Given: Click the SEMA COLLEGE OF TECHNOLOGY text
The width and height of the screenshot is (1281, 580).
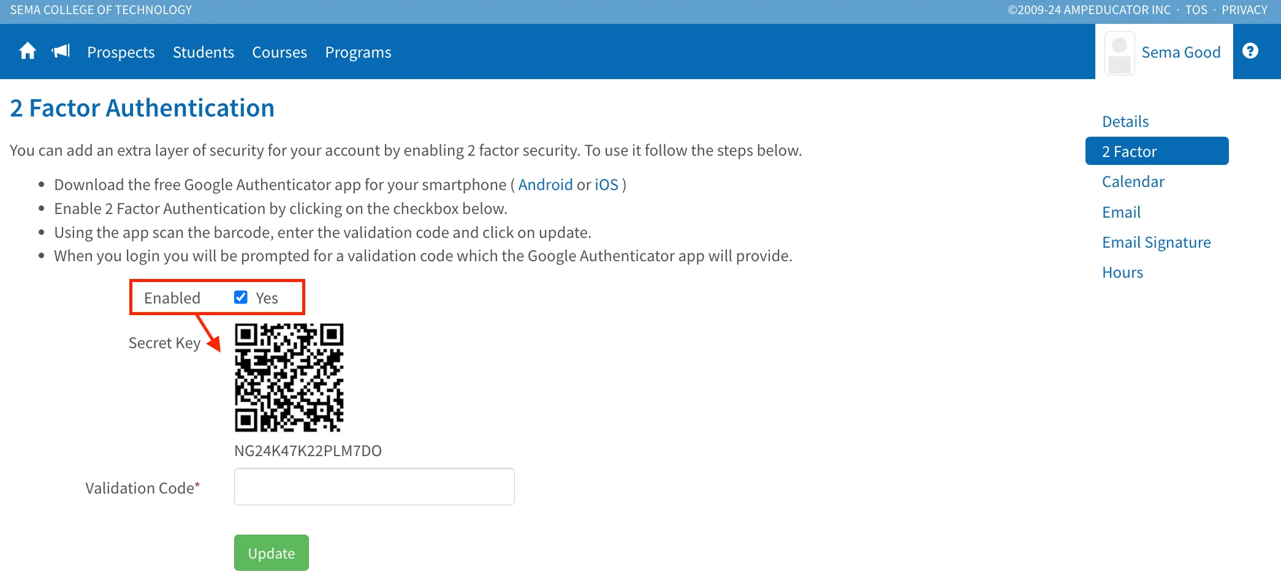Looking at the screenshot, I should (101, 10).
